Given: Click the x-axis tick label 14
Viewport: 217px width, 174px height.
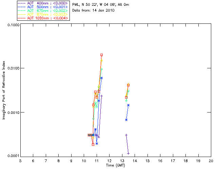Looking at the screenshot, I should [x=135, y=161].
